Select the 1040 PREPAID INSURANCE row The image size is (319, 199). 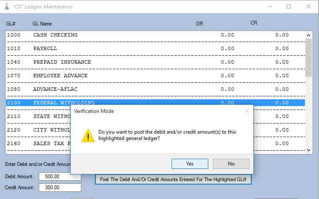[x=155, y=62]
